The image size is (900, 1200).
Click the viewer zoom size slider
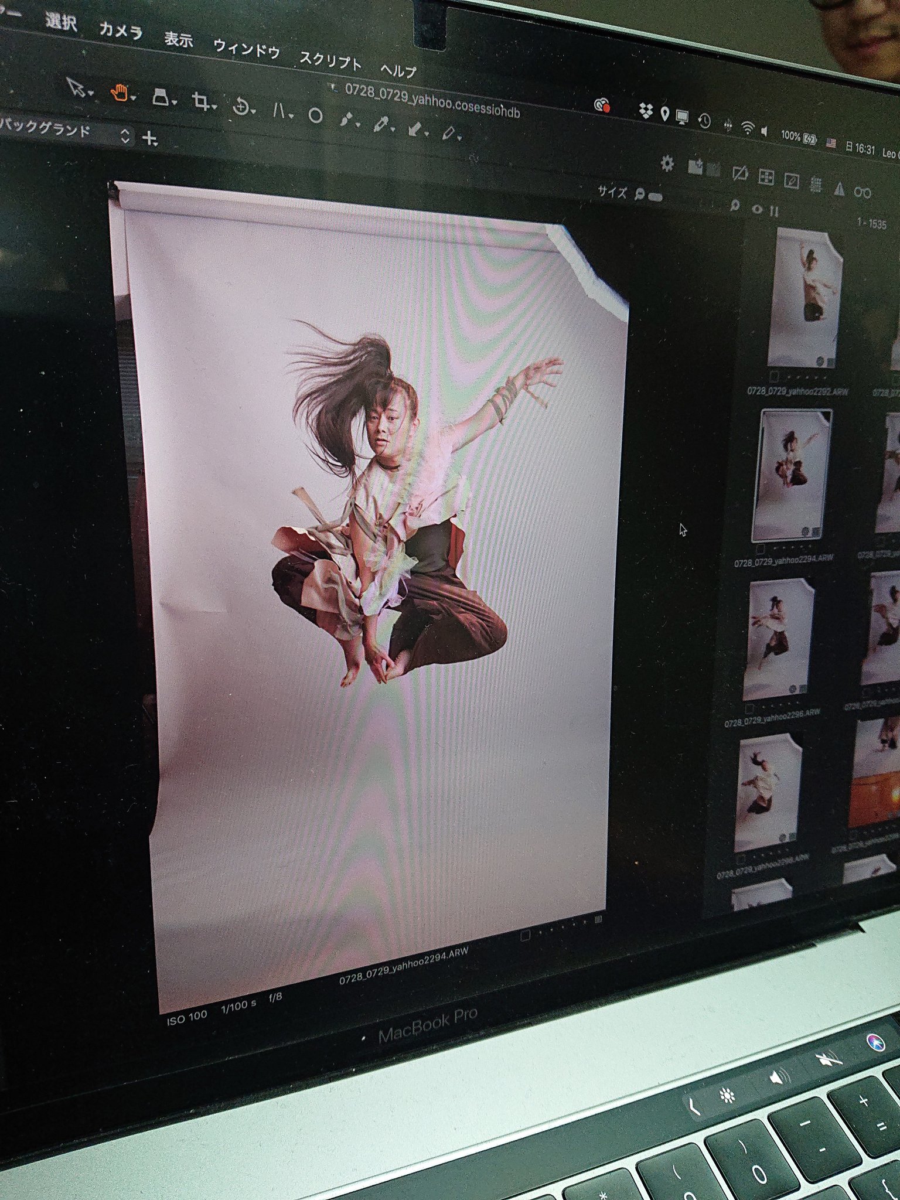pos(656,196)
